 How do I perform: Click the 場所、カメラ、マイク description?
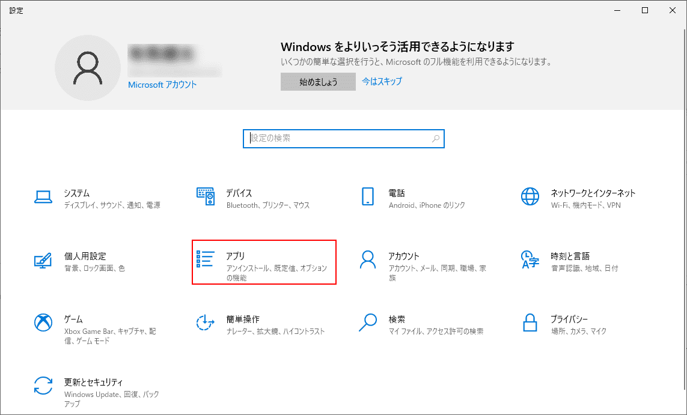point(579,332)
